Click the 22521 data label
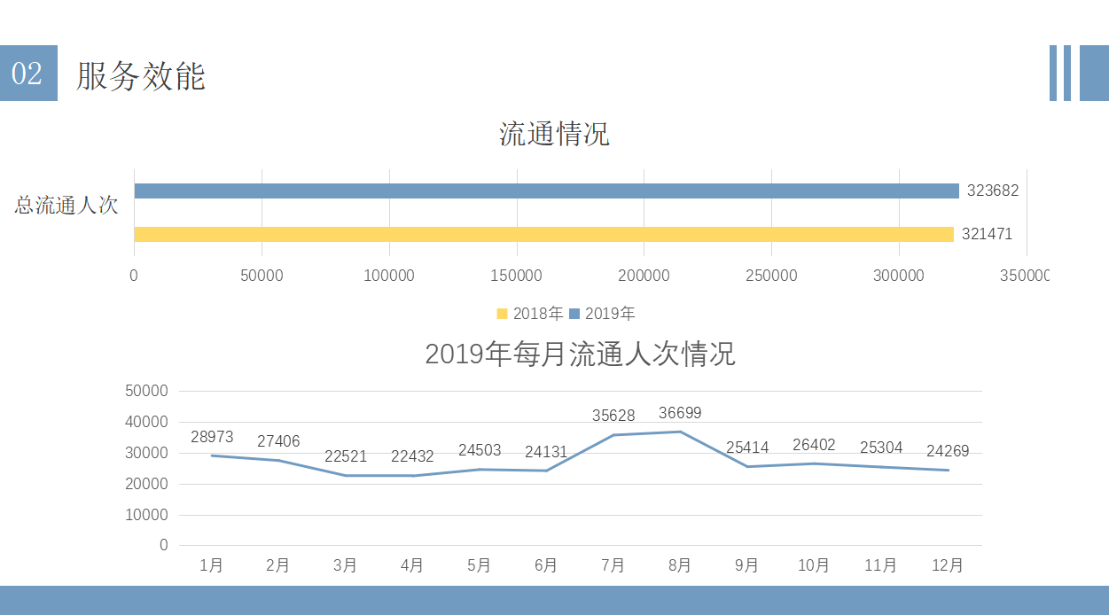 (x=346, y=456)
